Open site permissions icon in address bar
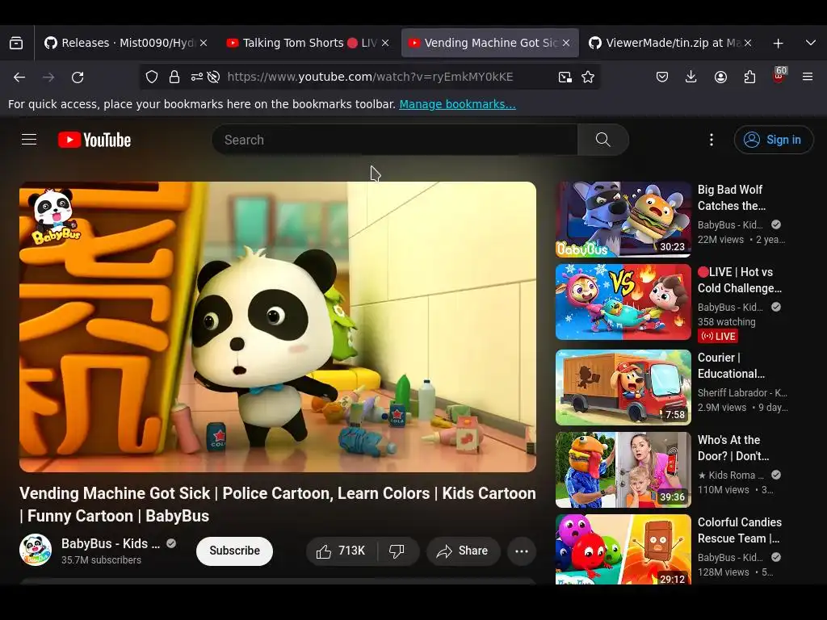This screenshot has height=620, width=827. point(196,77)
